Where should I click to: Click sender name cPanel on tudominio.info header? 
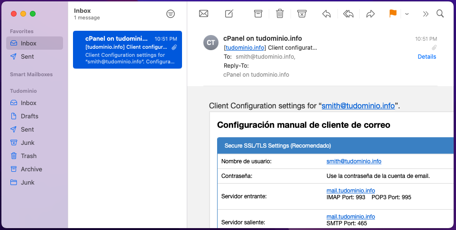[x=263, y=38]
